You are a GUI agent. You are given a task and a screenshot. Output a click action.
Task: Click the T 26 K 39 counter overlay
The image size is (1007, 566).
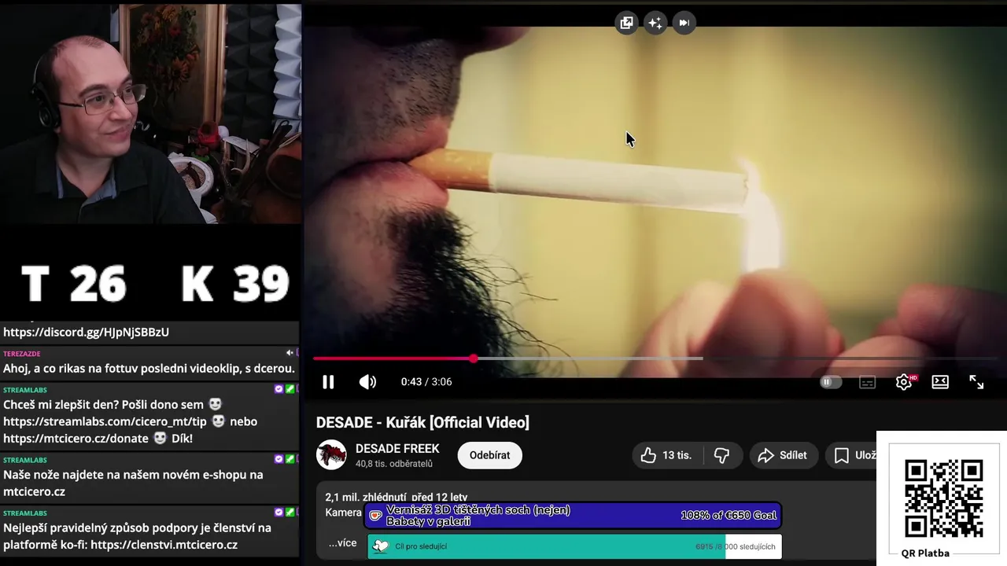155,284
